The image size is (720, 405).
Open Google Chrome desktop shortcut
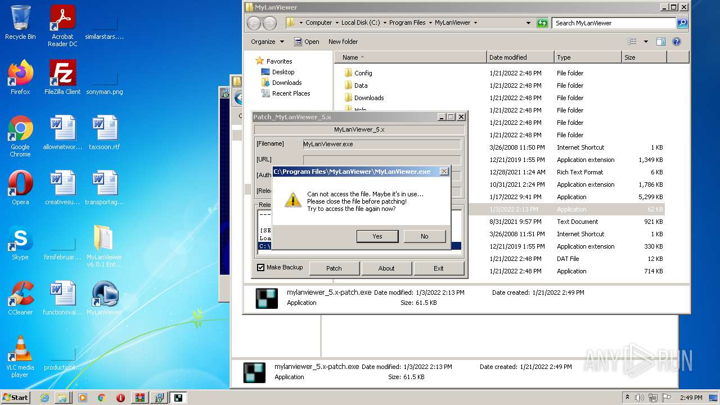pyautogui.click(x=20, y=136)
